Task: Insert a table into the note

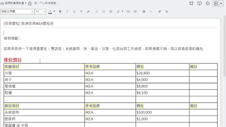Action: 144,12
